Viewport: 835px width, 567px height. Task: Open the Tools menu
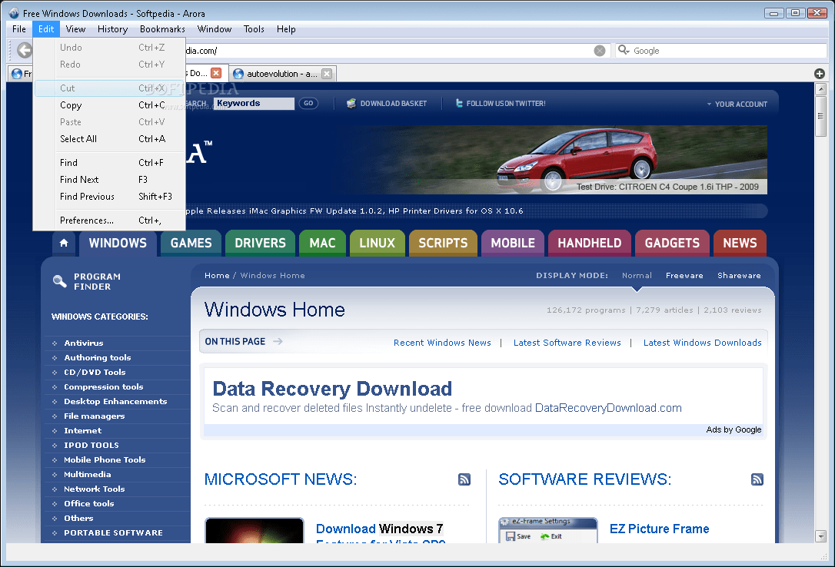point(254,29)
